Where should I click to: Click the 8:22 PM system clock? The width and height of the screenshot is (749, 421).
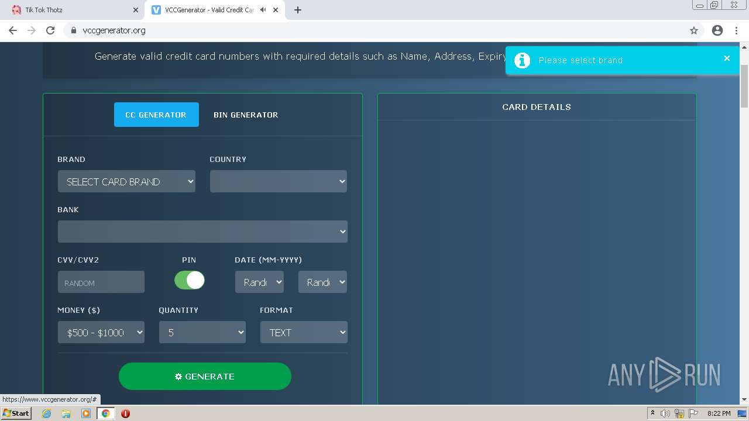coord(719,413)
